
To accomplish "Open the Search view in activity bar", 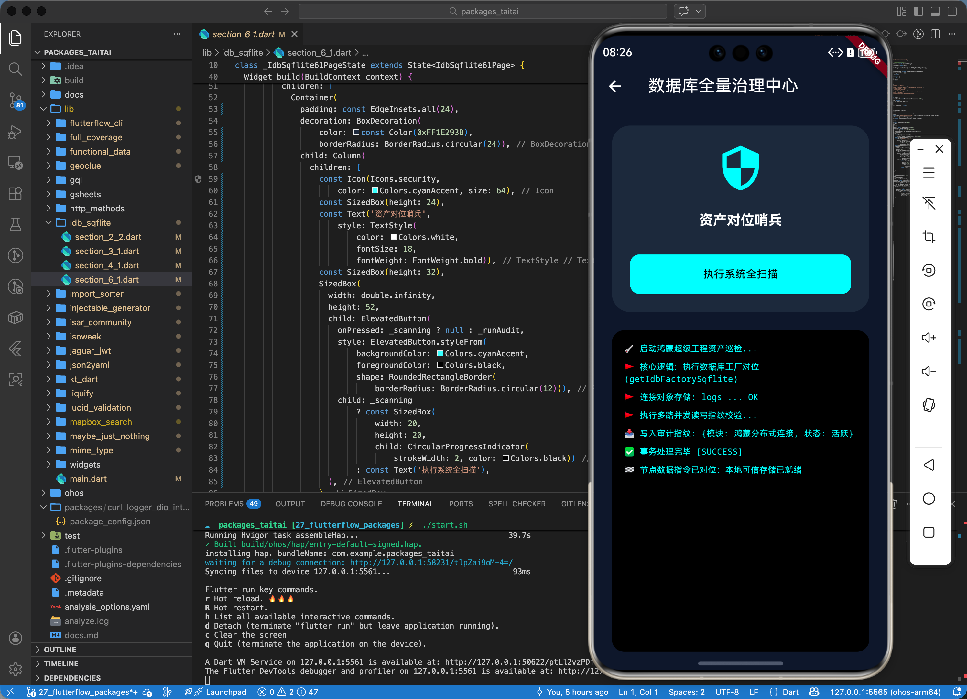I will pos(15,69).
